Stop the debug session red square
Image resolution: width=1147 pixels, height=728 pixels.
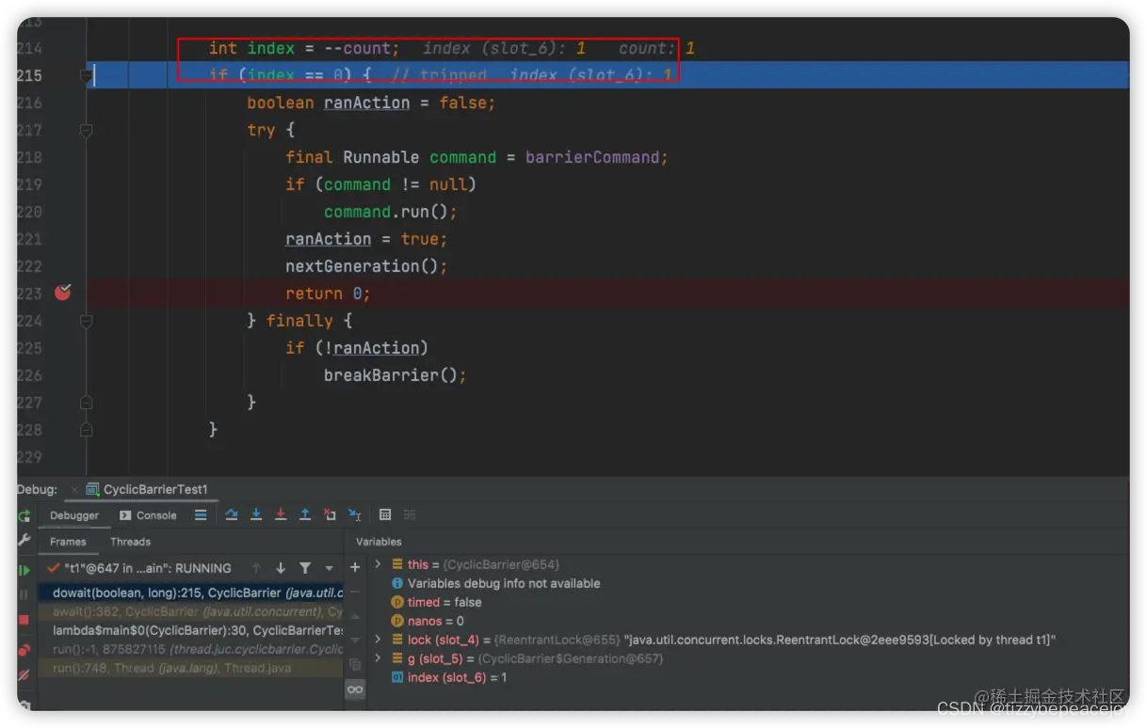click(x=24, y=621)
